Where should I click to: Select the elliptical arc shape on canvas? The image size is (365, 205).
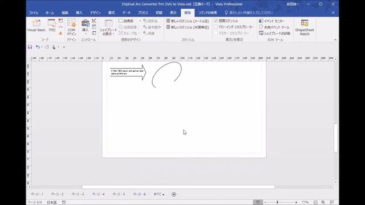(x=167, y=75)
